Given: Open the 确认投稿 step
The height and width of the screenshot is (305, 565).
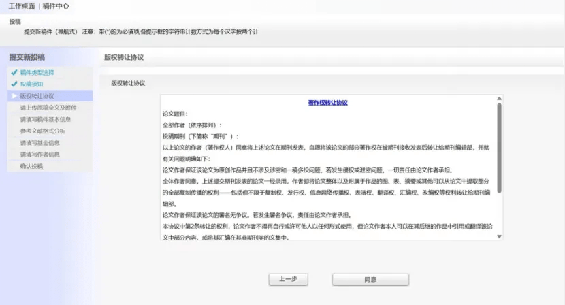Looking at the screenshot, I should [31, 166].
